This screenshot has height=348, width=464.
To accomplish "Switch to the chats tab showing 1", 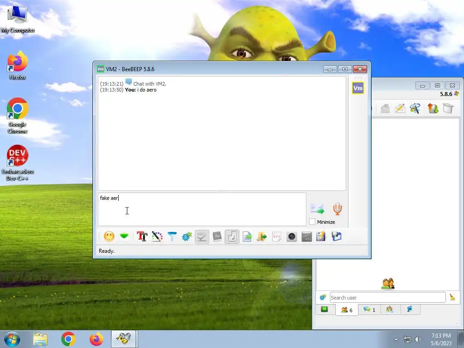I will (x=369, y=309).
